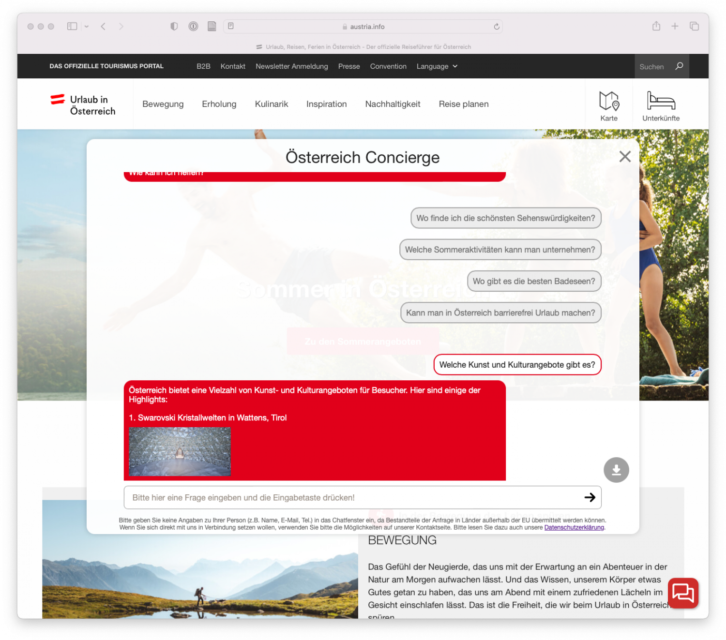Reload the page with refresh icon
Image resolution: width=726 pixels, height=640 pixels.
497,27
